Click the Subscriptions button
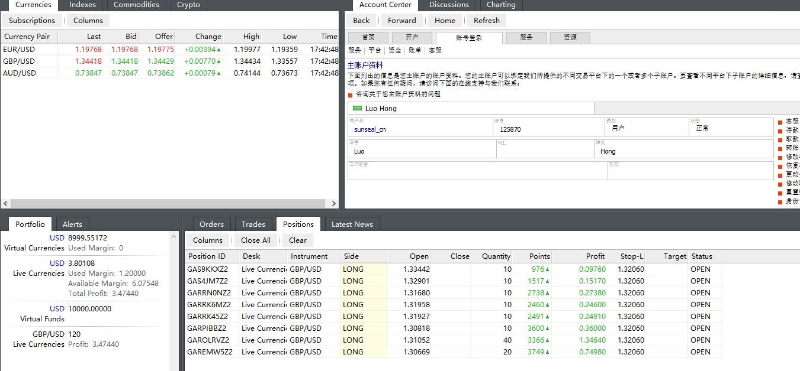 click(32, 21)
